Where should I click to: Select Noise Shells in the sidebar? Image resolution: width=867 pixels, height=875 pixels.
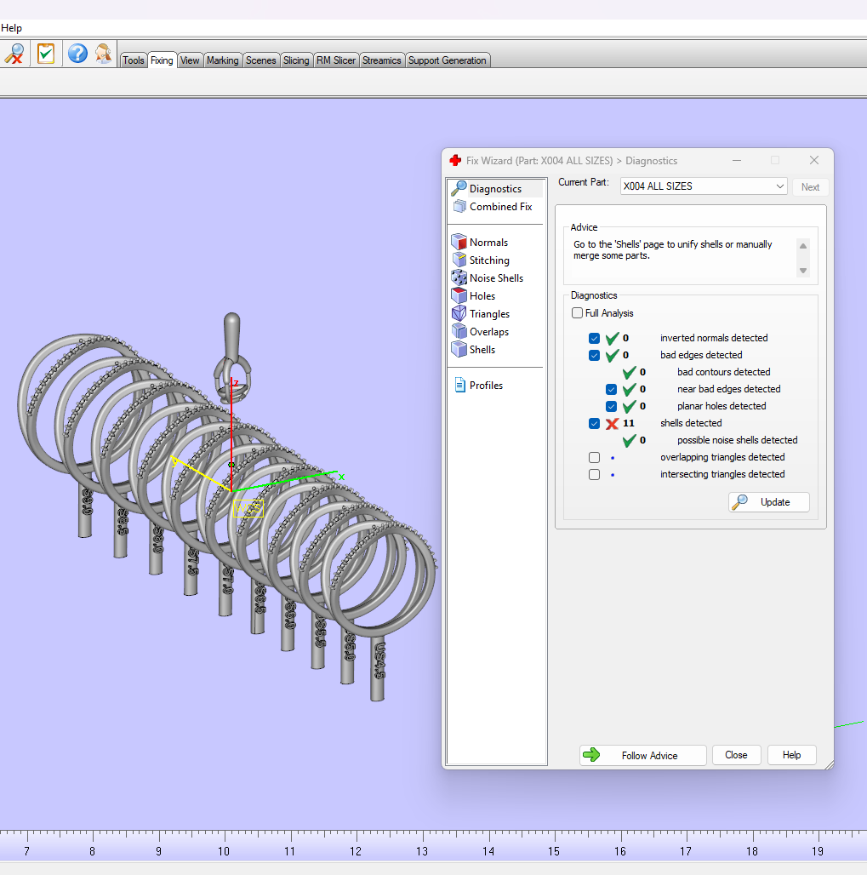[495, 278]
